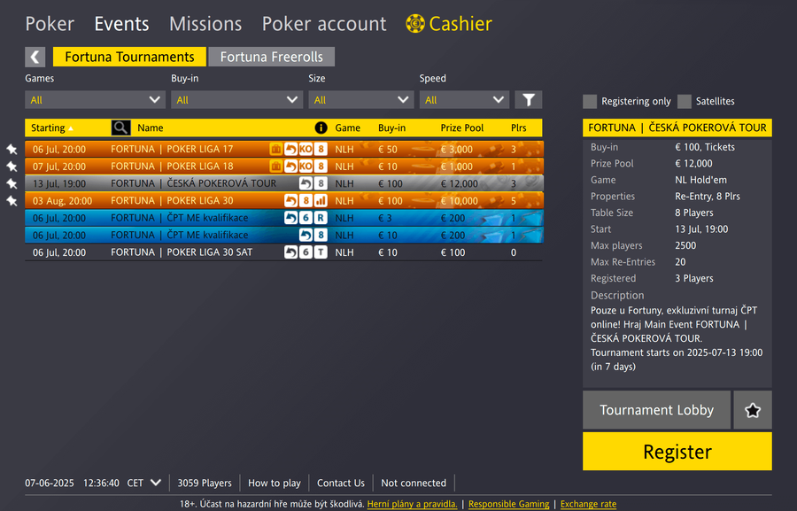Enable the Registering only checkbox
797x511 pixels.
(590, 101)
